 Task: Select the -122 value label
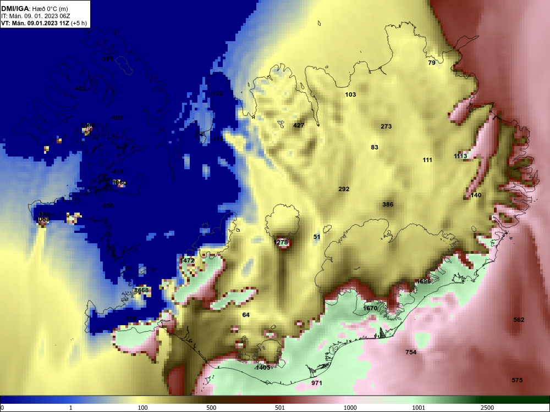click(217, 93)
